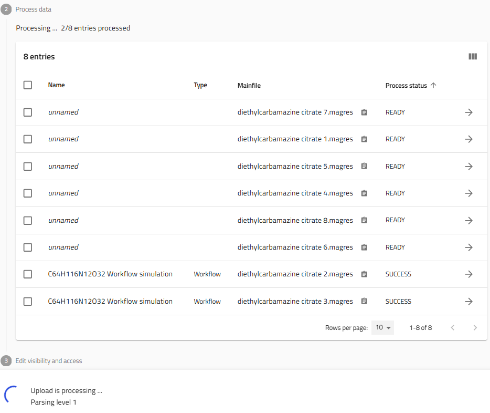Click Workflow simulation name in citrate 2.magres row
Image resolution: width=490 pixels, height=413 pixels.
[110, 274]
